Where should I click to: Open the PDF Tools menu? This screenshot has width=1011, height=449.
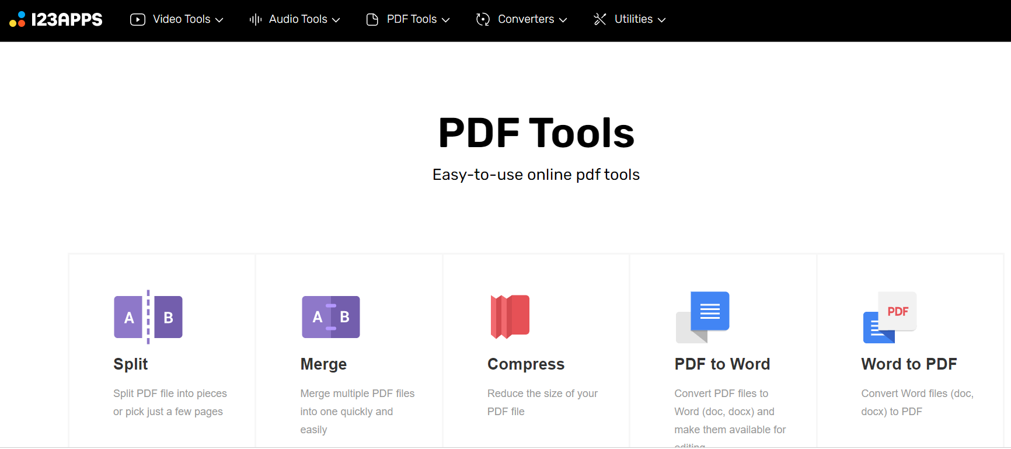tap(408, 19)
